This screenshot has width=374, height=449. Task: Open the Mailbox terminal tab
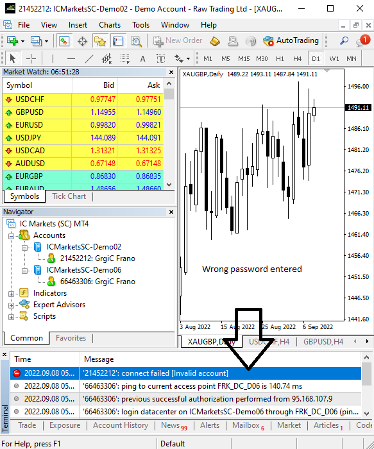248,425
